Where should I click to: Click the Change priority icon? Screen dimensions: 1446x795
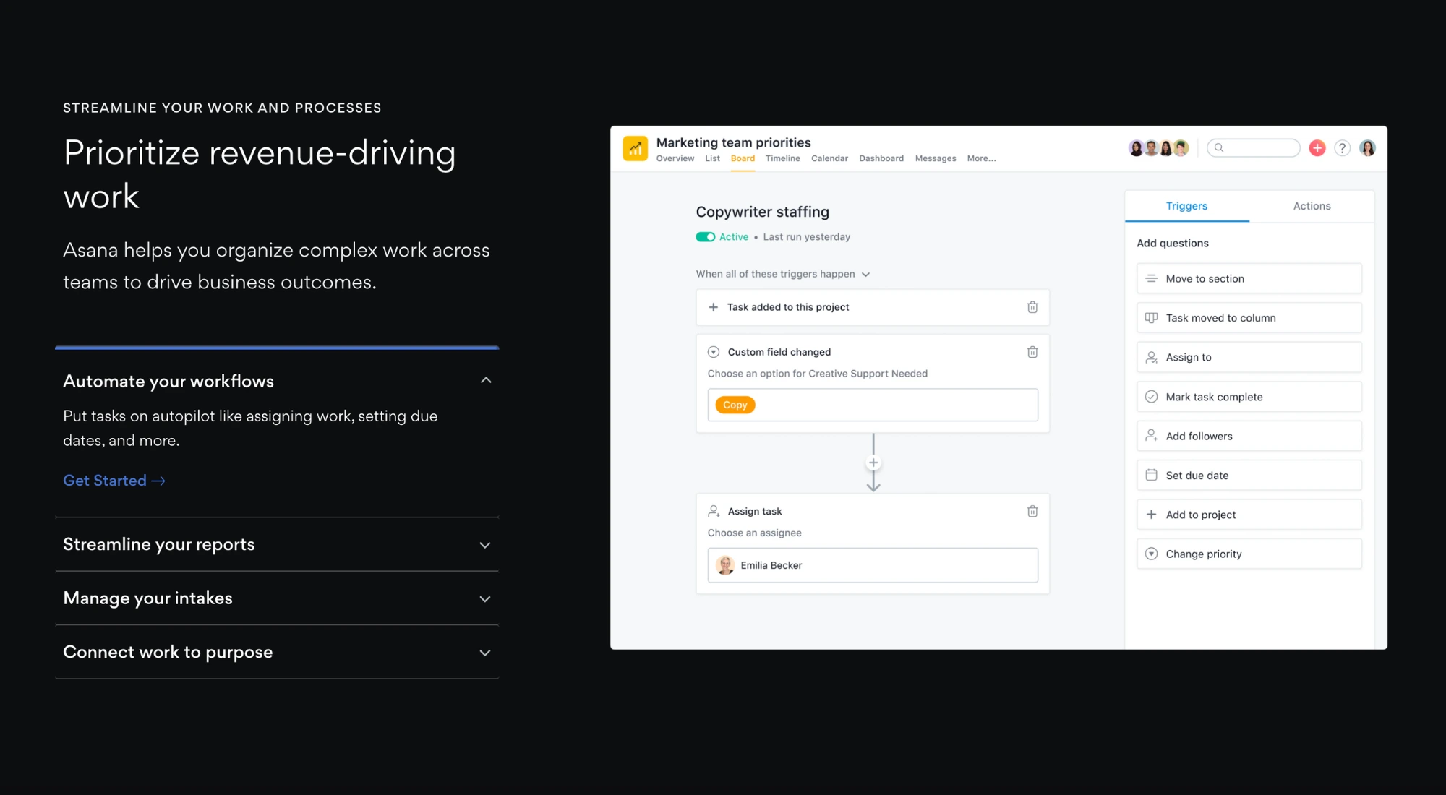point(1151,553)
